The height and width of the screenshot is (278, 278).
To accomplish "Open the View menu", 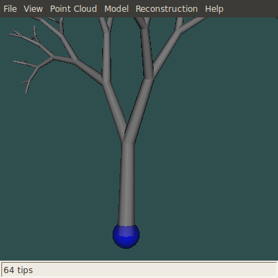I will point(33,9).
